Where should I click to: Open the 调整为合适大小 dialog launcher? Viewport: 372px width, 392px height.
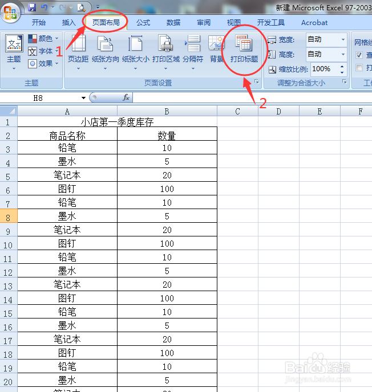coord(345,81)
